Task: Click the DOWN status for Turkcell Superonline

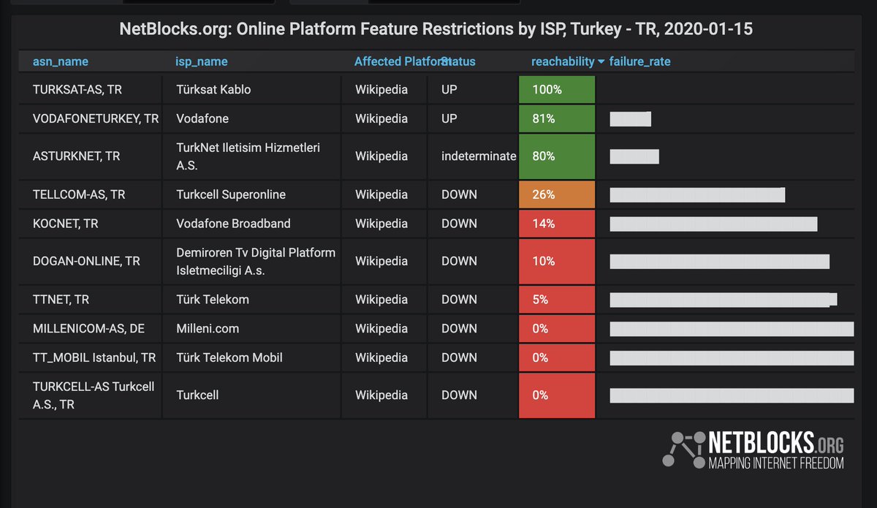Action: coord(459,194)
